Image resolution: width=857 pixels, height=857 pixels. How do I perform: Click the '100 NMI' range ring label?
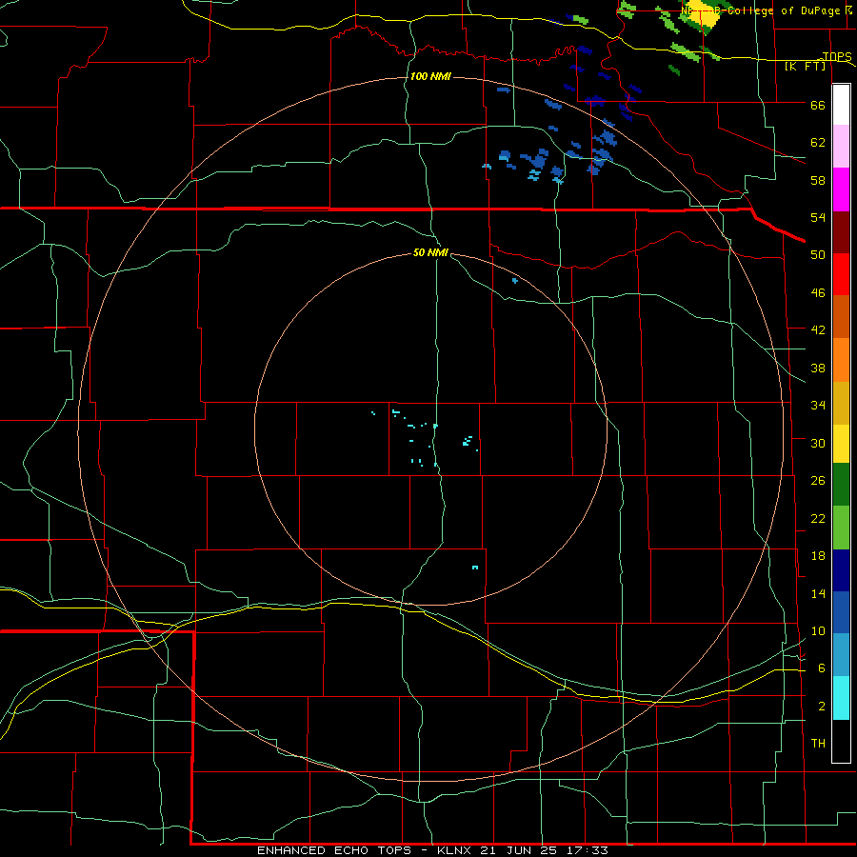tap(430, 76)
